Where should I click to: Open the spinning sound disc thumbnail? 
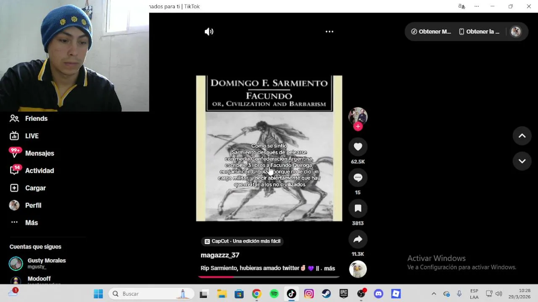358,269
